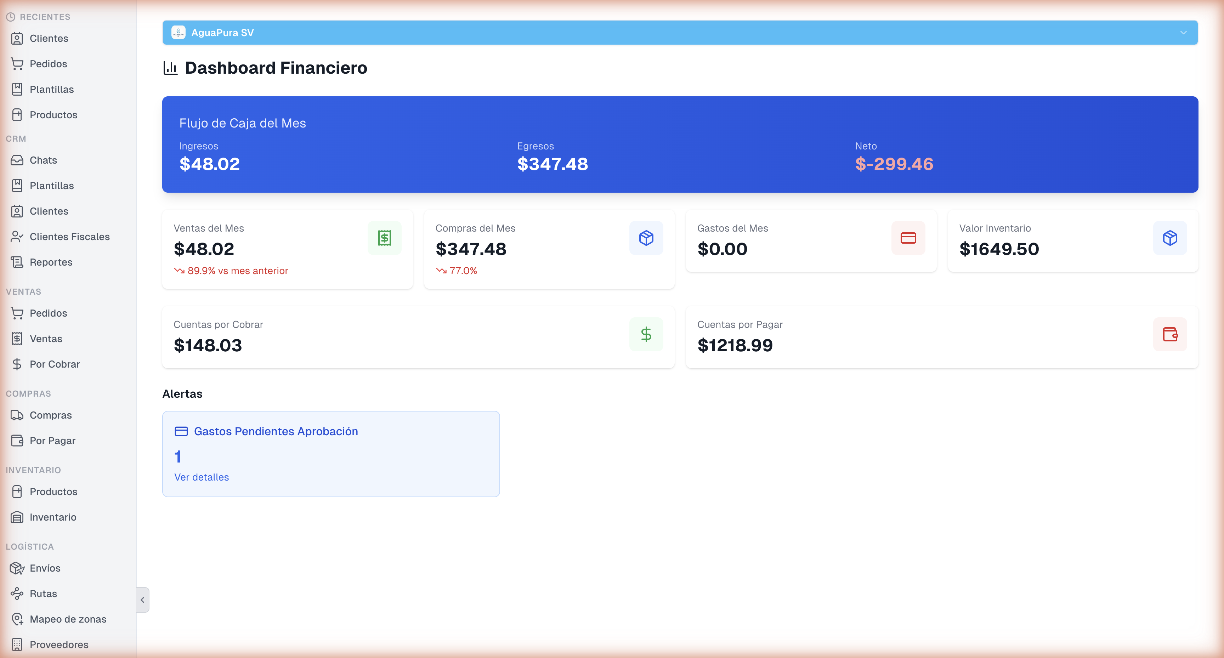The width and height of the screenshot is (1224, 658).
Task: Open the Chats section icon
Action: pyautogui.click(x=17, y=160)
